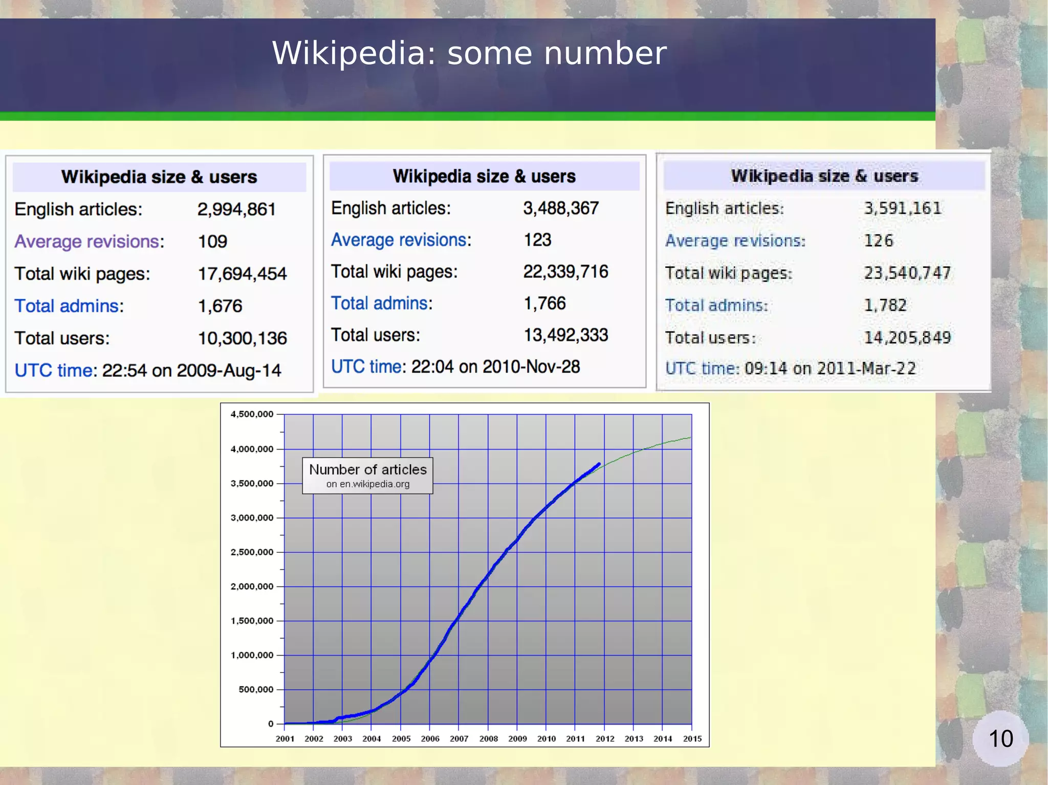Click the slide title Wikipedia: some number
This screenshot has height=785, width=1048.
[469, 53]
